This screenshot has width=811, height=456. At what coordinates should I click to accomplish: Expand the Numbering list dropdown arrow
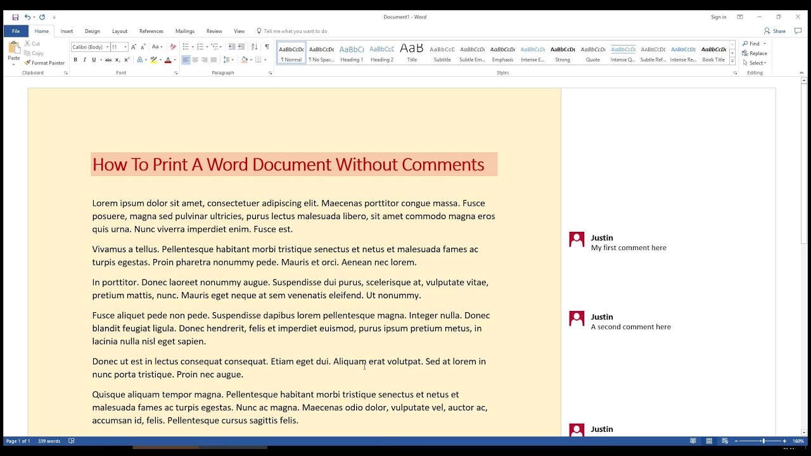[208, 47]
